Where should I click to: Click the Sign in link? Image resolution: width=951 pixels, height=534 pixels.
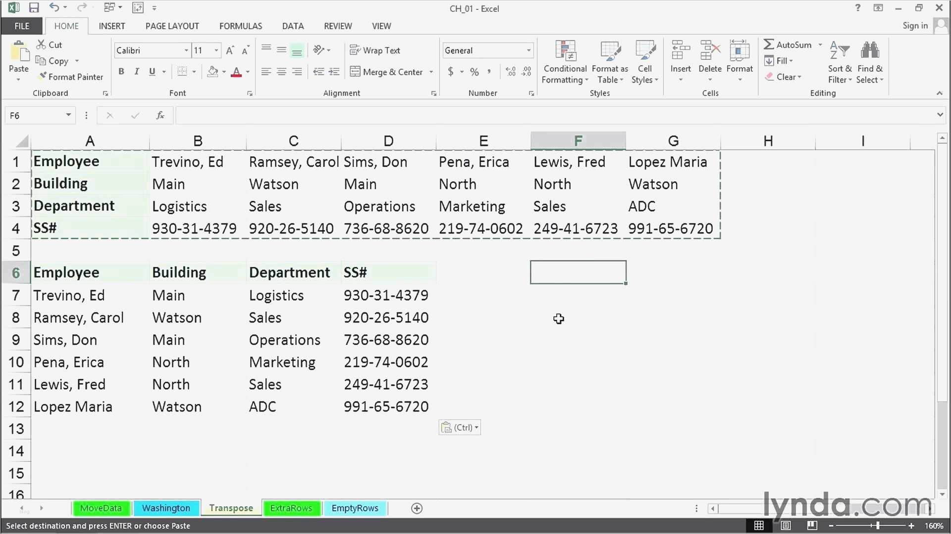point(914,26)
